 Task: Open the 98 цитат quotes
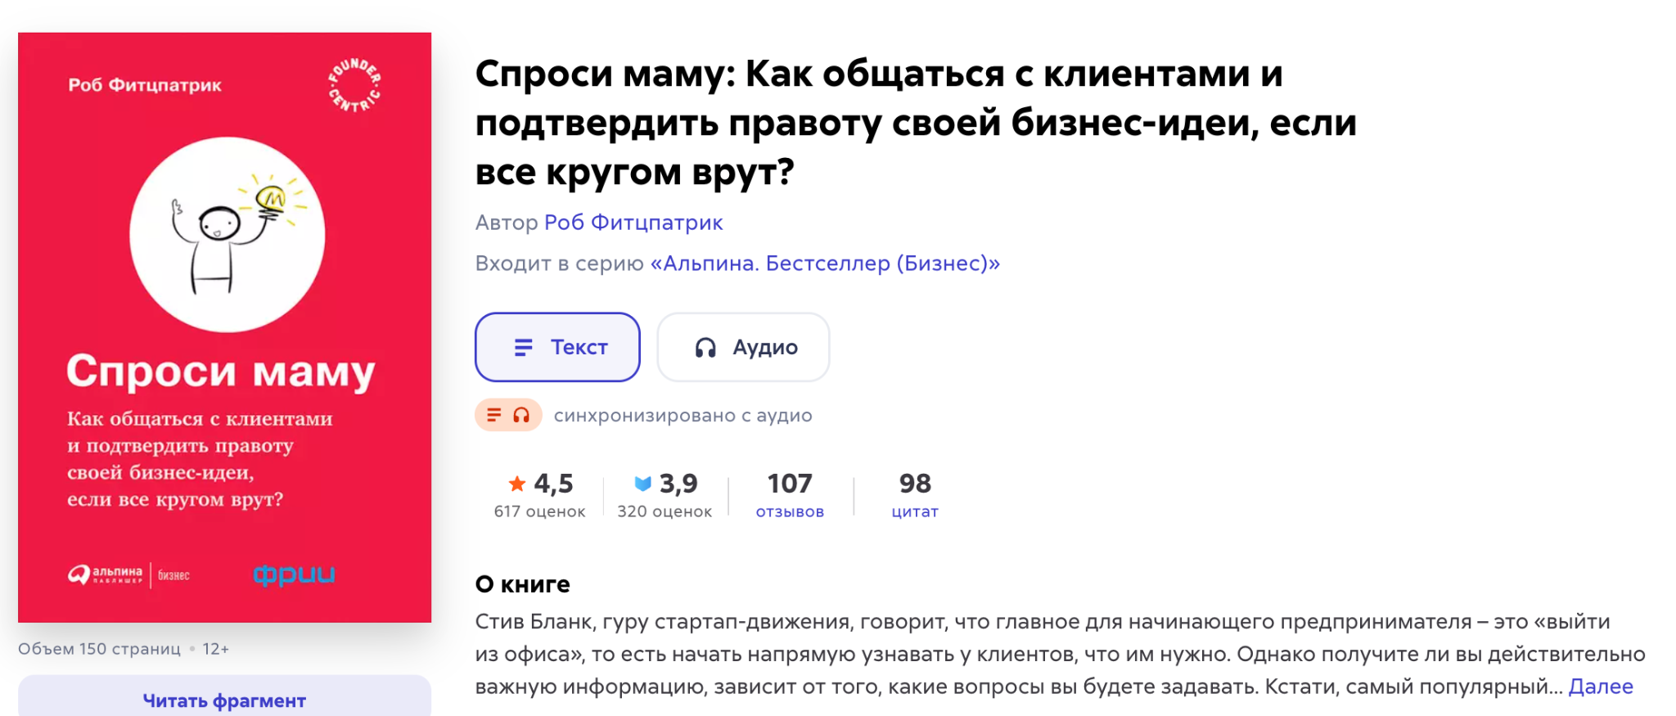point(915,495)
